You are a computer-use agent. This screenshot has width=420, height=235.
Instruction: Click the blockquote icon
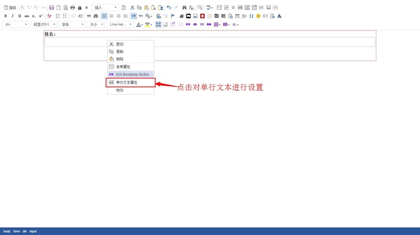tap(89, 16)
